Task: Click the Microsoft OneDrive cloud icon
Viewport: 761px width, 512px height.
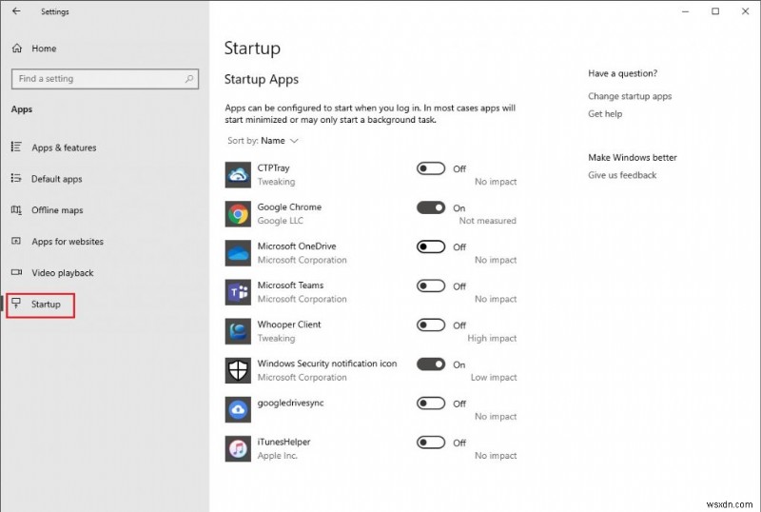Action: point(238,253)
